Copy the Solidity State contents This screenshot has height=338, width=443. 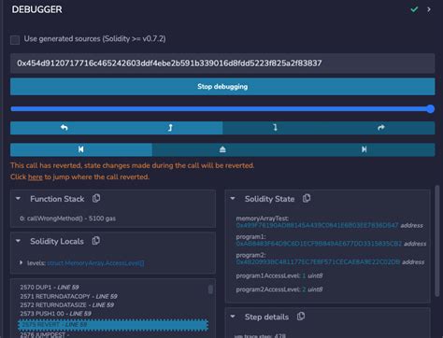(x=307, y=198)
